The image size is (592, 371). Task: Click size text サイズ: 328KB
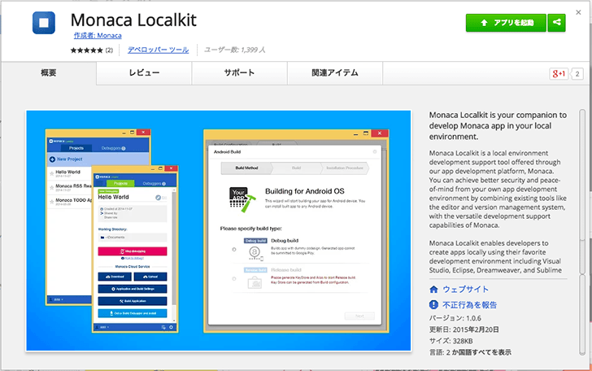(451, 341)
